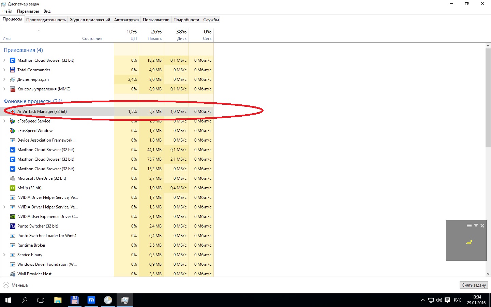
Task: Click the Фоновые процессы group heading
Action: click(x=33, y=101)
